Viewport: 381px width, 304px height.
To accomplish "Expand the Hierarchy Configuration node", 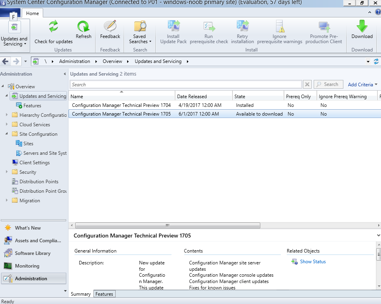I will click(7, 115).
